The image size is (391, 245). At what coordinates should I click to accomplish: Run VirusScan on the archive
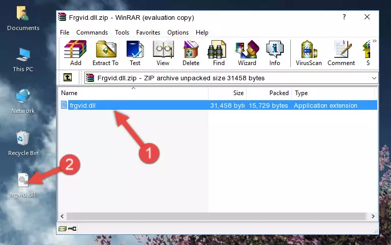pyautogui.click(x=309, y=53)
